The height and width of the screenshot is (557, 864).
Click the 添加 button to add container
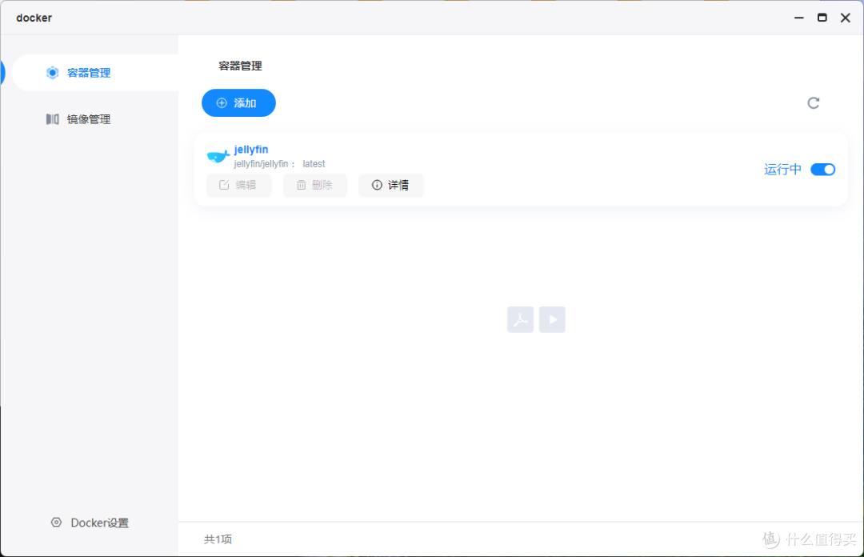[238, 103]
